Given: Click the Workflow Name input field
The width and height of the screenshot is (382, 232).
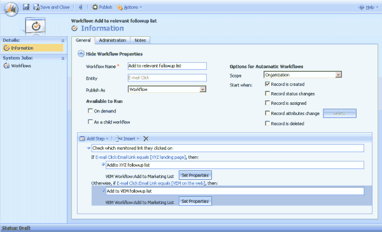Looking at the screenshot, I should point(167,66).
